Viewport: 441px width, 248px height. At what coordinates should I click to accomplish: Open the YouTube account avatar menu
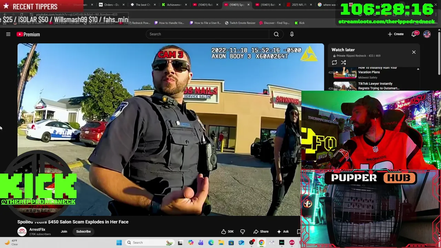point(427,34)
